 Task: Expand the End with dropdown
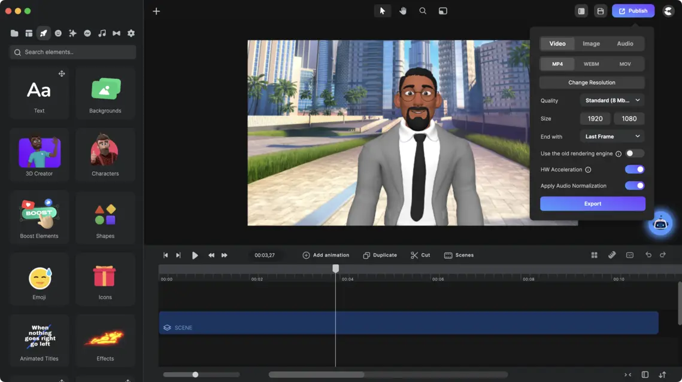tap(612, 136)
